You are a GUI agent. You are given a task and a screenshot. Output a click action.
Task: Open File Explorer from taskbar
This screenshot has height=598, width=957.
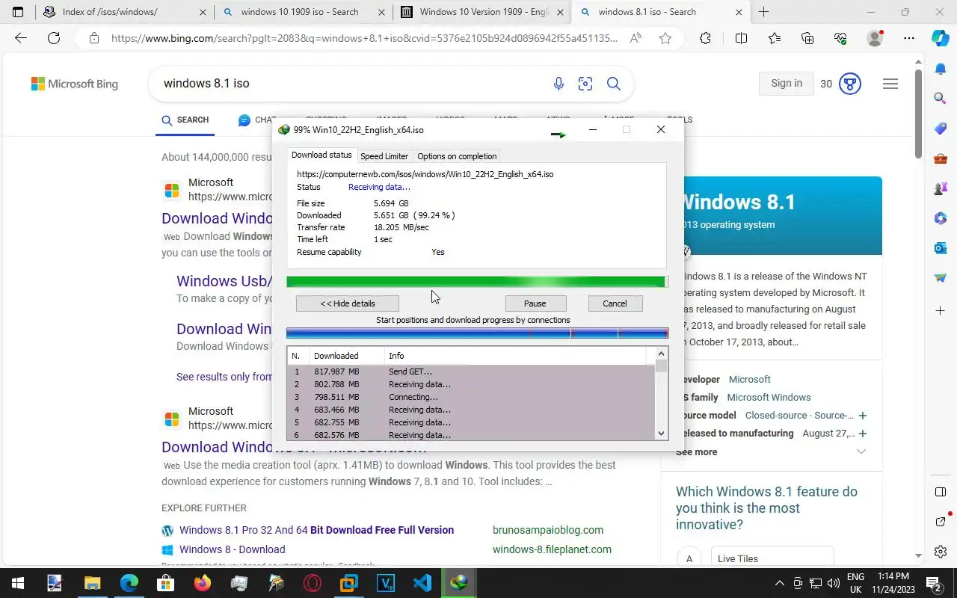point(92,583)
